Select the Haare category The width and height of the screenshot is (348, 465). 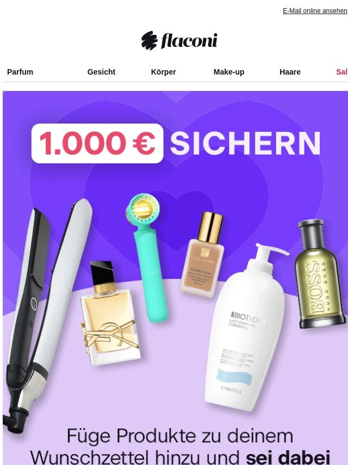(290, 72)
